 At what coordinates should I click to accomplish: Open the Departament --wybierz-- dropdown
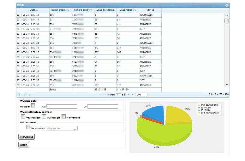(x=62, y=129)
